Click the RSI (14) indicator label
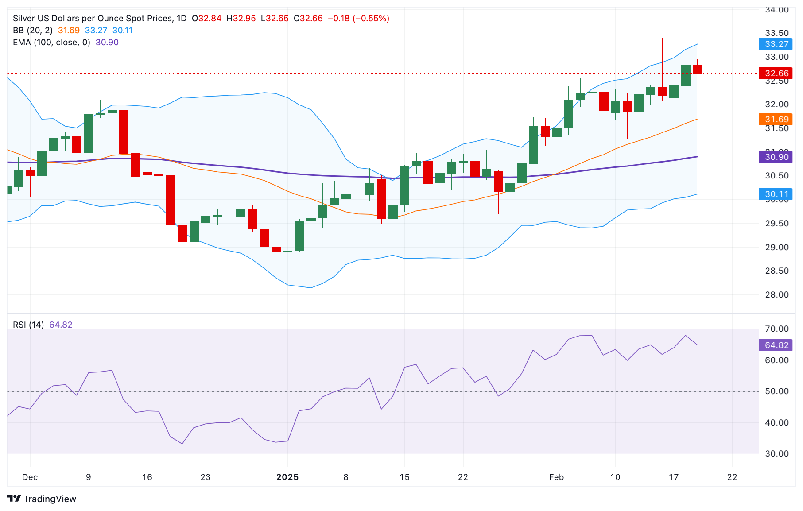Screen dimensions: 803x511 click(28, 325)
